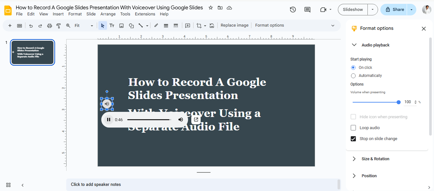Close the Format options panel
This screenshot has width=434, height=191.
pyautogui.click(x=424, y=29)
